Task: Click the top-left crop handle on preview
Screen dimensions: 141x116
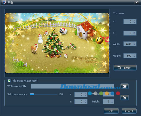Action: click(5, 14)
